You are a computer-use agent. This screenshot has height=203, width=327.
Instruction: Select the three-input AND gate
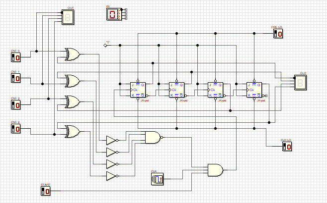[215, 169]
